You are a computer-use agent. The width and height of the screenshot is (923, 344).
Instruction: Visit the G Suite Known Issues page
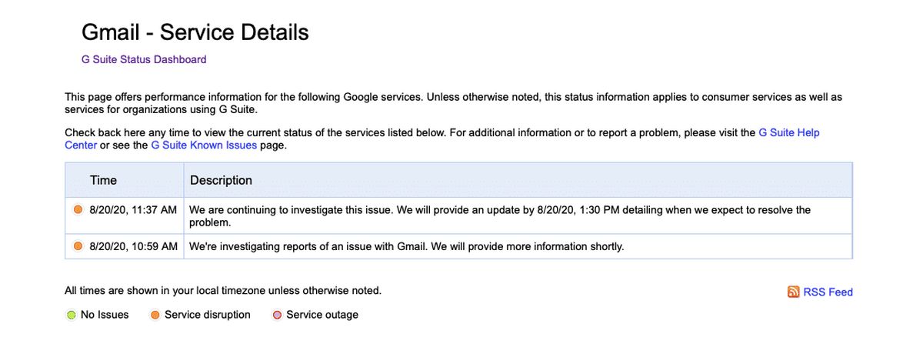(x=204, y=145)
